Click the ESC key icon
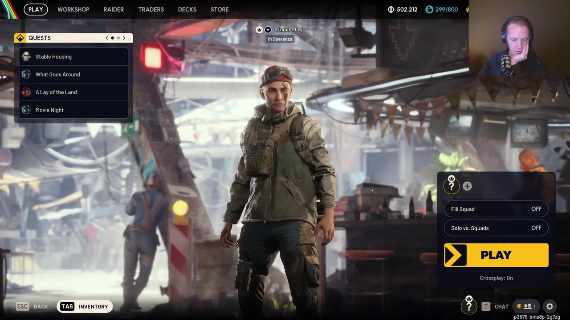Viewport: 570px width, 320px height. [22, 306]
